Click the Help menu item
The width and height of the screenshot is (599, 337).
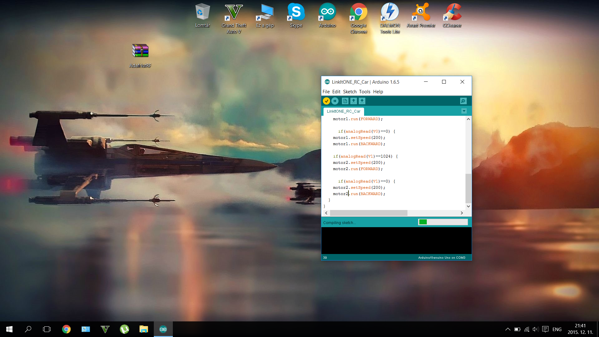378,91
